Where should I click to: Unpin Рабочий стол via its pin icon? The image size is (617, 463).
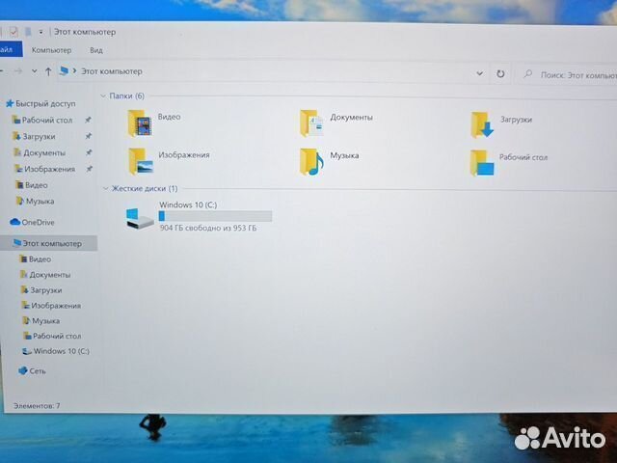[88, 120]
